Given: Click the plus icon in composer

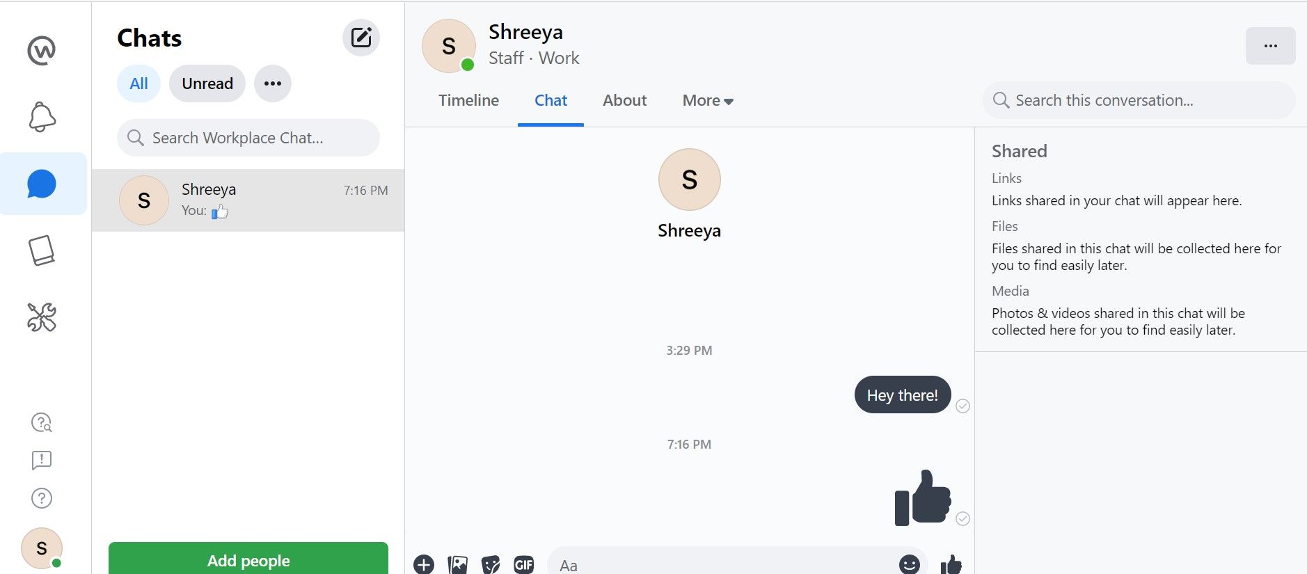Looking at the screenshot, I should click(424, 564).
